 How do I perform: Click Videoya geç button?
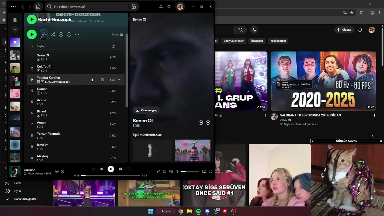146,110
